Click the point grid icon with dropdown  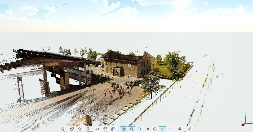170,129
